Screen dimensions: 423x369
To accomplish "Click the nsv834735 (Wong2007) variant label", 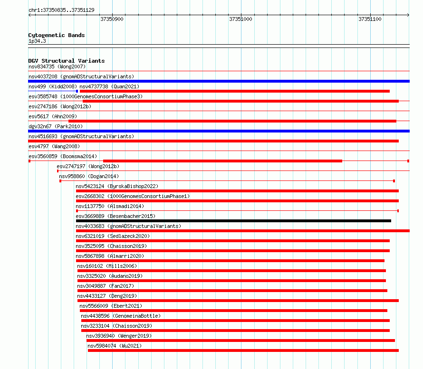I will pos(57,66).
